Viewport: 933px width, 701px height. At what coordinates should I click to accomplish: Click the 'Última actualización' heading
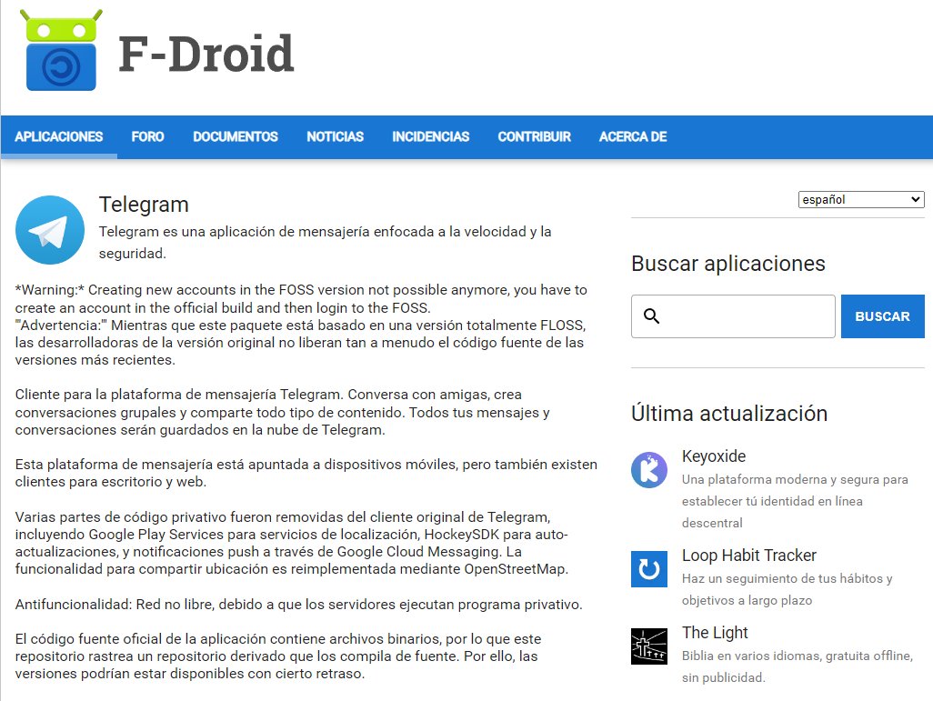pyautogui.click(x=729, y=413)
